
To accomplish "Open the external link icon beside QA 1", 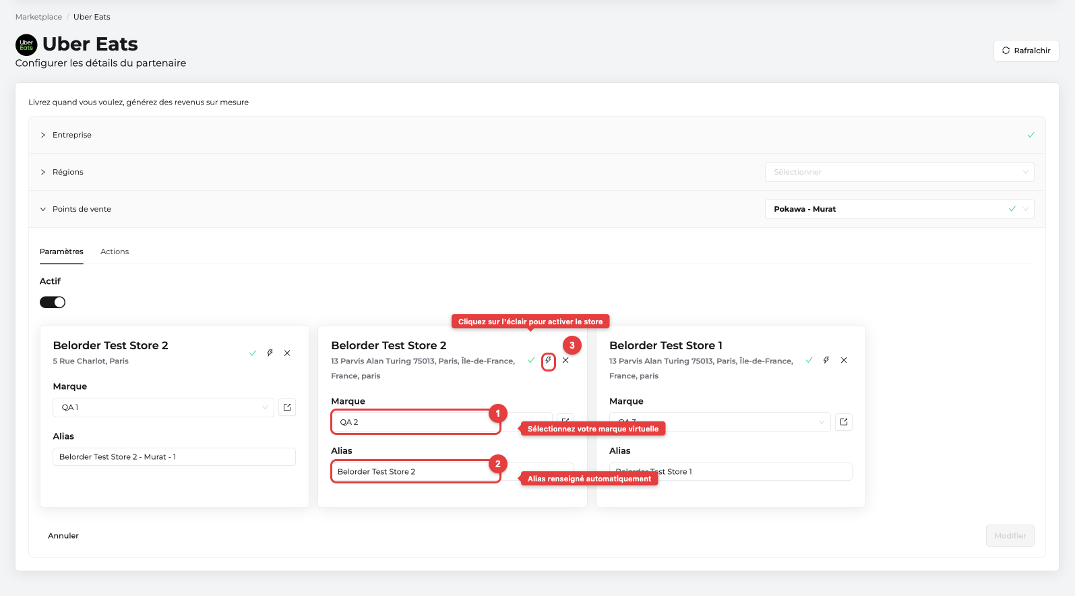I will (287, 407).
